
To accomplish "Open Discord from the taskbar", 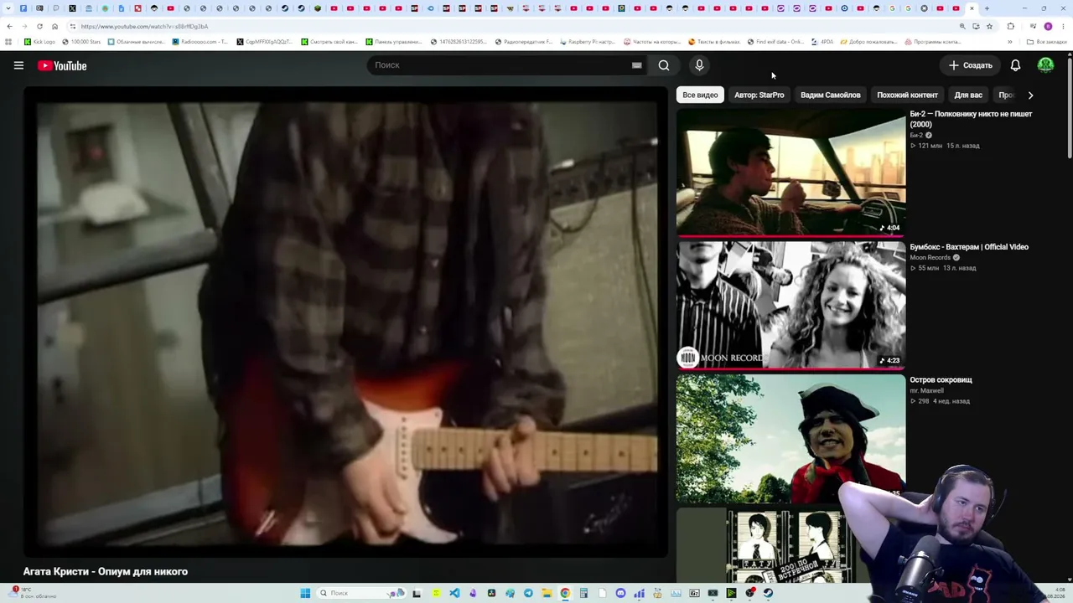I will [x=620, y=593].
